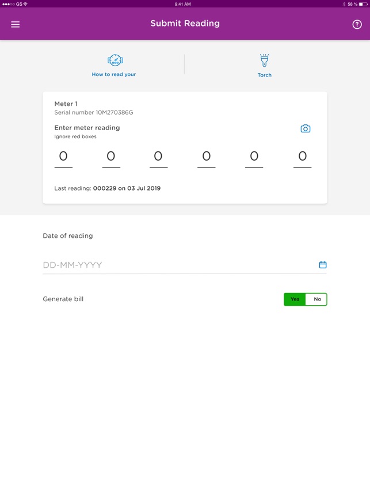
Task: Turn on the Torch flashlight icon
Action: coord(264,60)
